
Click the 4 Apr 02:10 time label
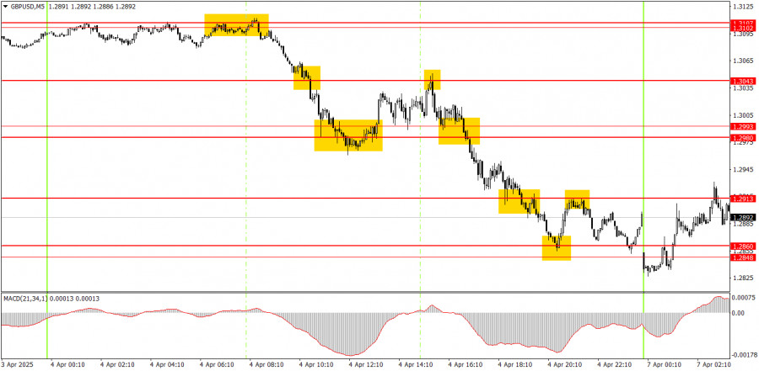pyautogui.click(x=119, y=365)
